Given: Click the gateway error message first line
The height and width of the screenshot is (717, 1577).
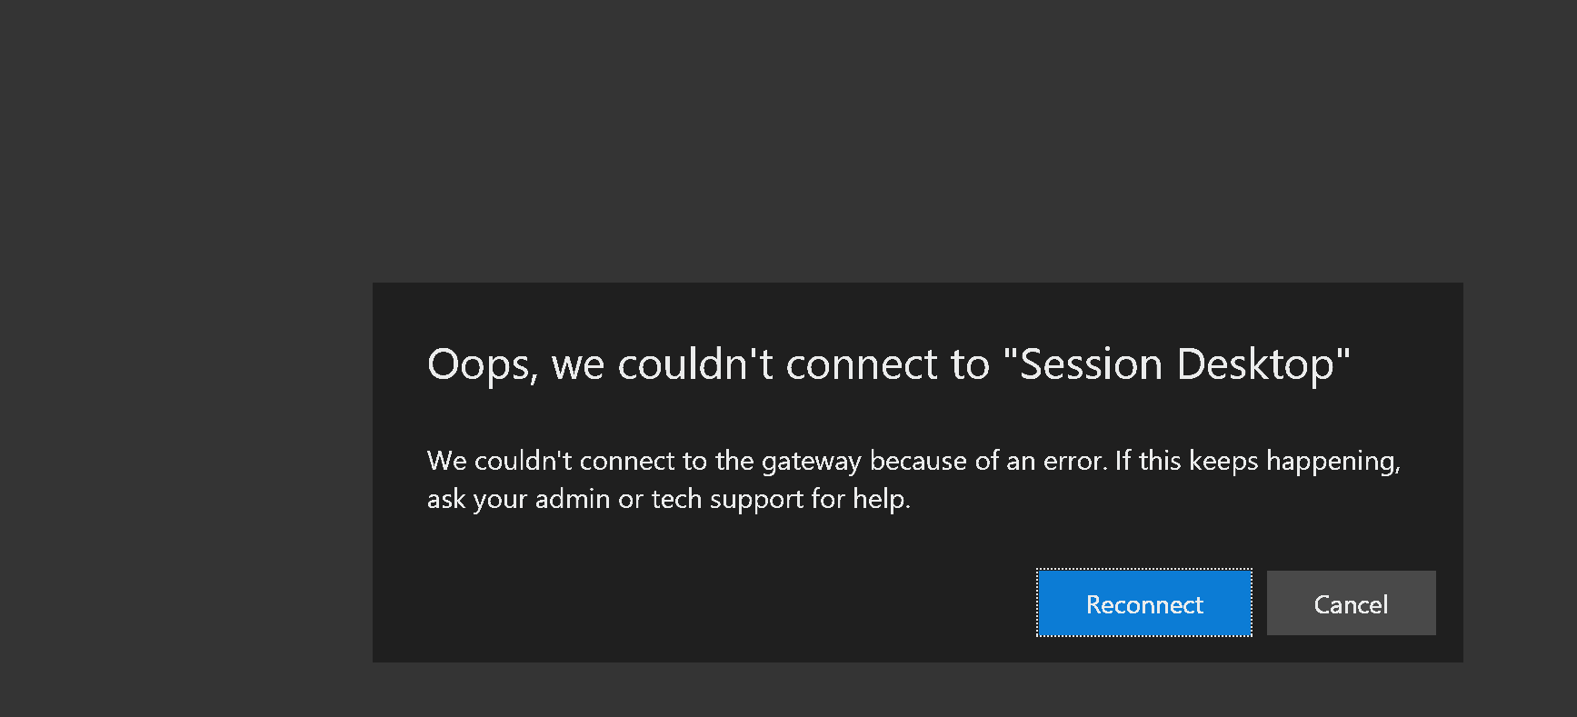Looking at the screenshot, I should click(x=913, y=462).
